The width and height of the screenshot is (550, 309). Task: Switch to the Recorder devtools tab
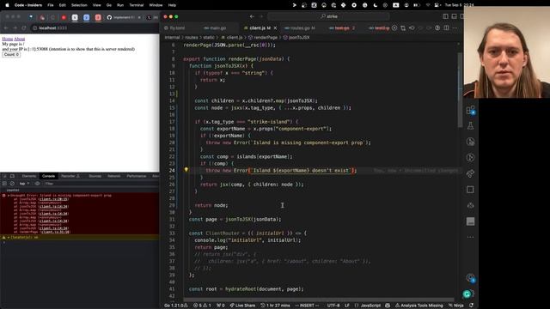pyautogui.click(x=70, y=176)
